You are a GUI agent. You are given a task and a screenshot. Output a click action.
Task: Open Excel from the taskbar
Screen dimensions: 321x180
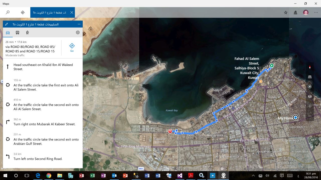pos(93,175)
